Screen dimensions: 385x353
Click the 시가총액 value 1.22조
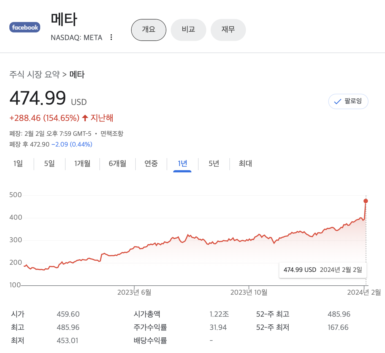point(219,314)
